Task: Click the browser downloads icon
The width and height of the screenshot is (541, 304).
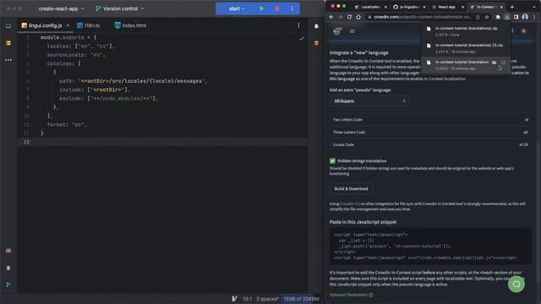Action: click(507, 17)
